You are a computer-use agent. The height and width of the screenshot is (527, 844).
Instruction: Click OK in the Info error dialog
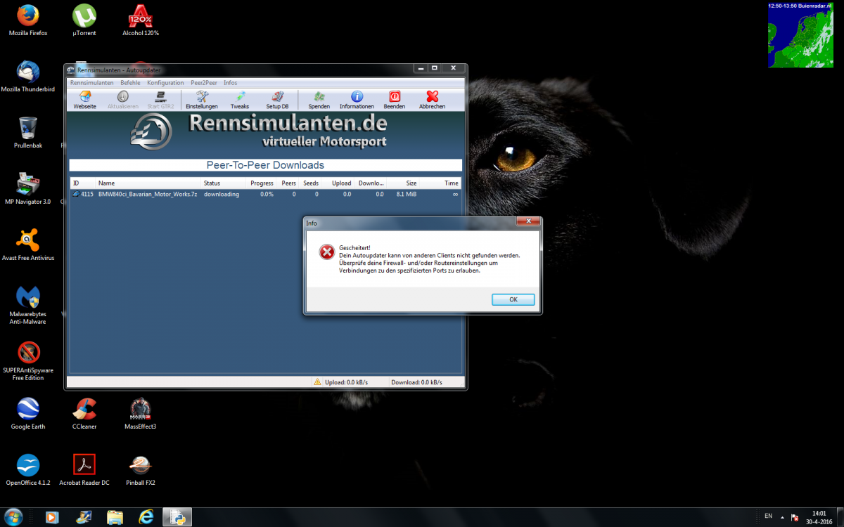coord(513,299)
